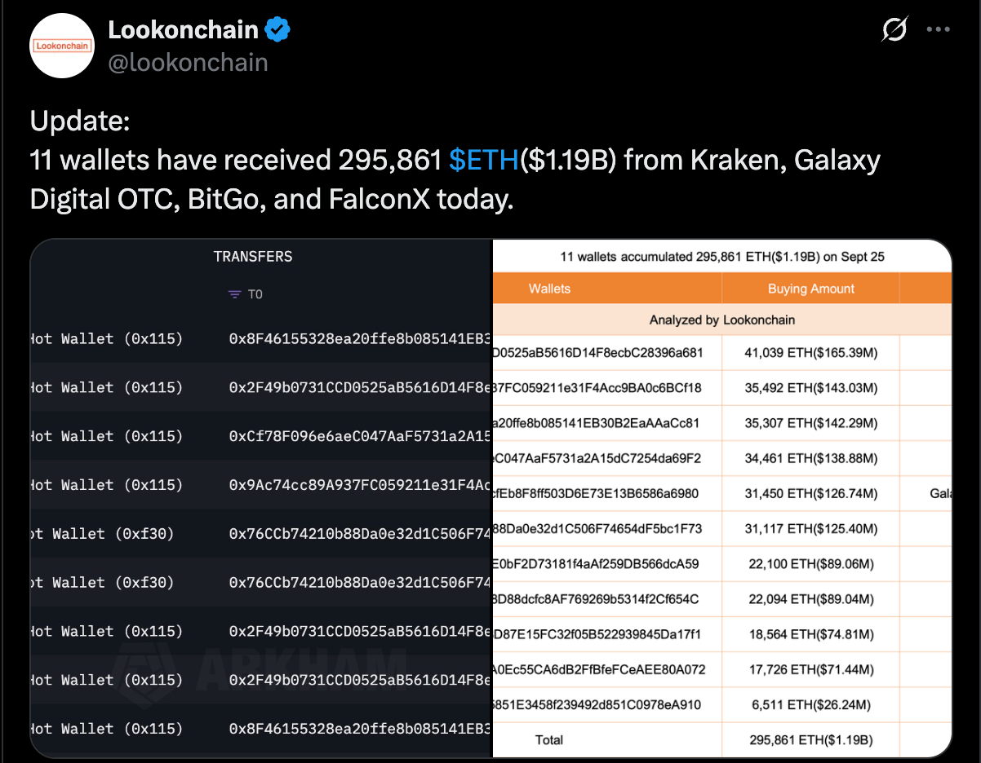Click the Lookonchain profile avatar

click(62, 46)
